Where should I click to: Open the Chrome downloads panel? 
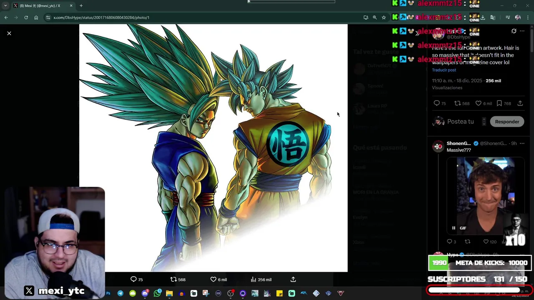coord(483,17)
